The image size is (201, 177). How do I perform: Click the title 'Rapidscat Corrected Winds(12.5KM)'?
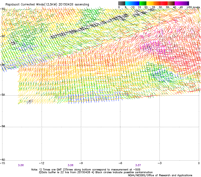point(31,5)
